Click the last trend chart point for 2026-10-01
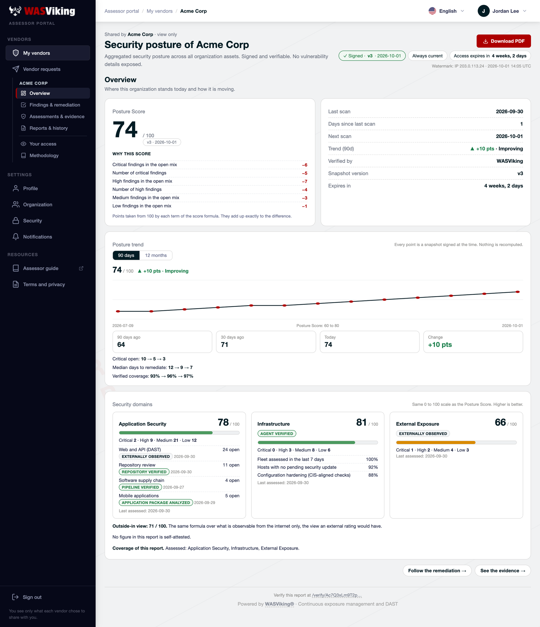The width and height of the screenshot is (540, 627). 517,292
